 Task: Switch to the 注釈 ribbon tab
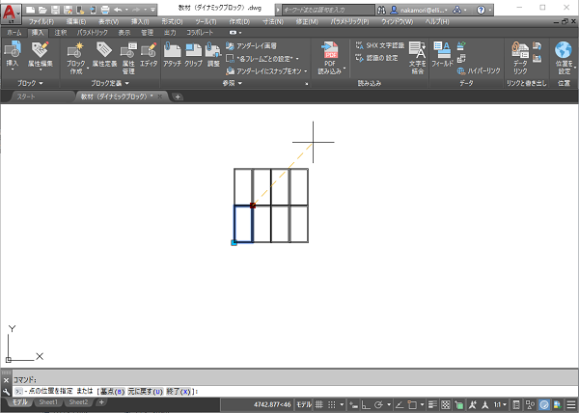pyautogui.click(x=61, y=33)
